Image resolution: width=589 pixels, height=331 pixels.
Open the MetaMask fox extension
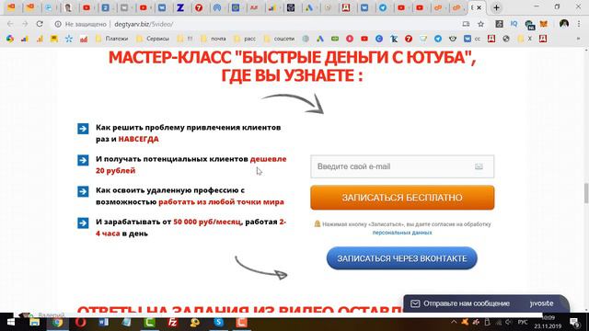tap(543, 24)
